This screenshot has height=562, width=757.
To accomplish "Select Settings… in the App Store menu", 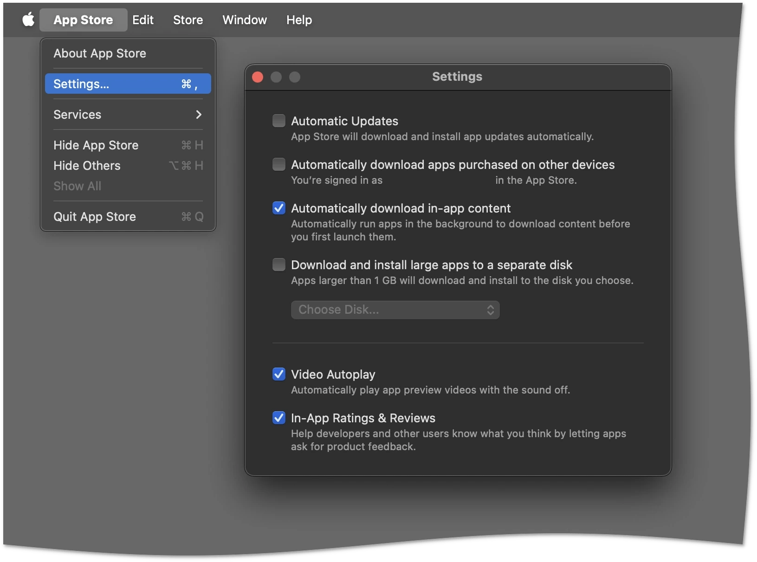I will tap(128, 84).
